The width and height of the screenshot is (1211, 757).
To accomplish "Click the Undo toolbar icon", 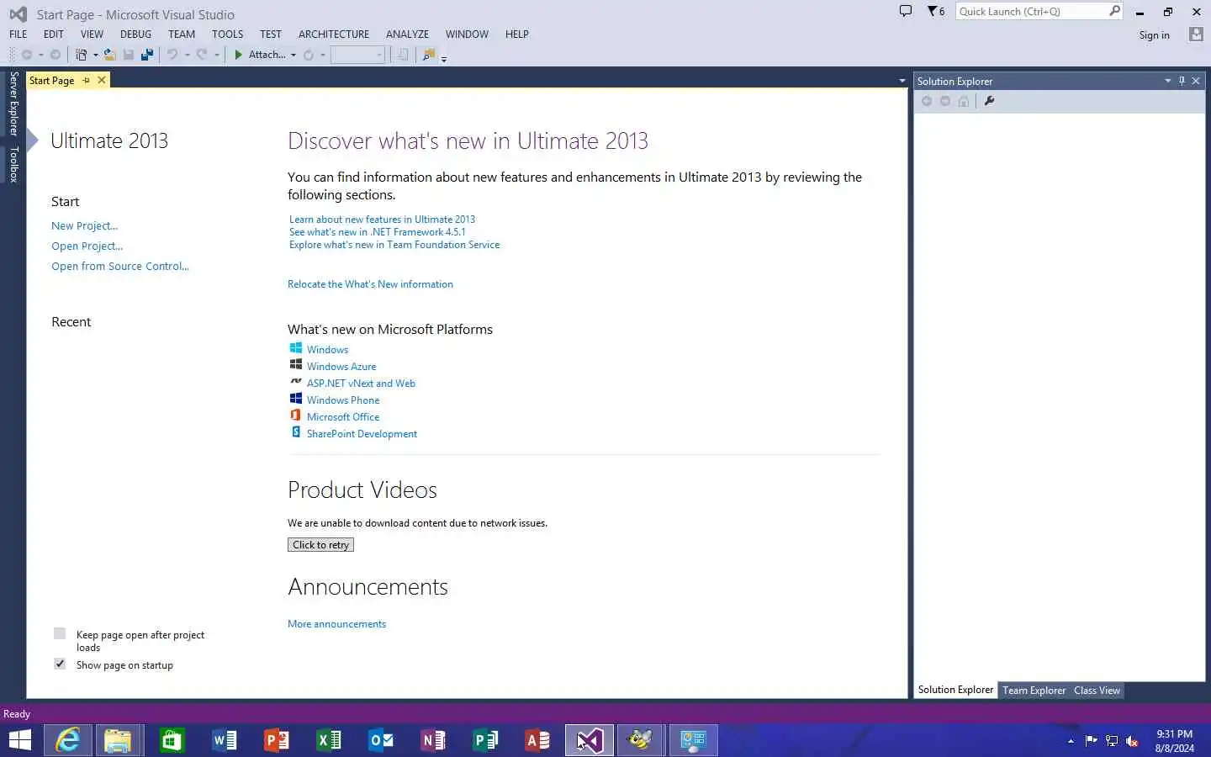I will pos(172,55).
